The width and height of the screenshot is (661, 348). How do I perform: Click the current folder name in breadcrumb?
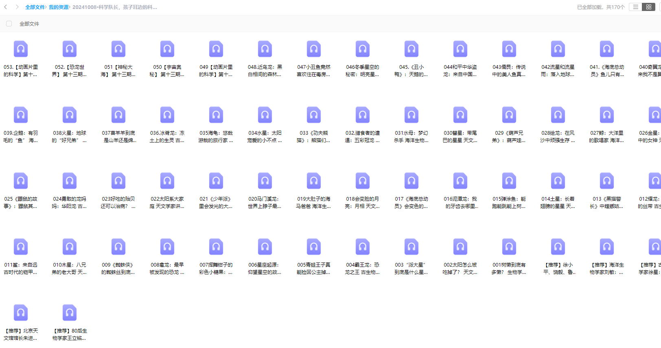point(114,7)
